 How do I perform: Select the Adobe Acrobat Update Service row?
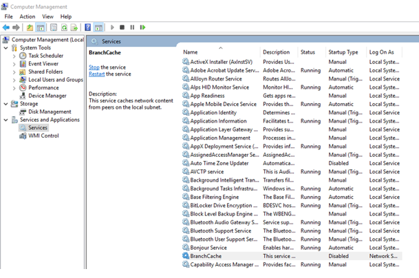(x=292, y=70)
